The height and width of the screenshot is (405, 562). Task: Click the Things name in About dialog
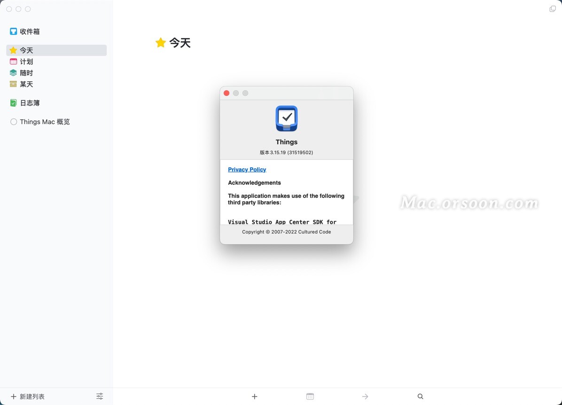click(286, 142)
